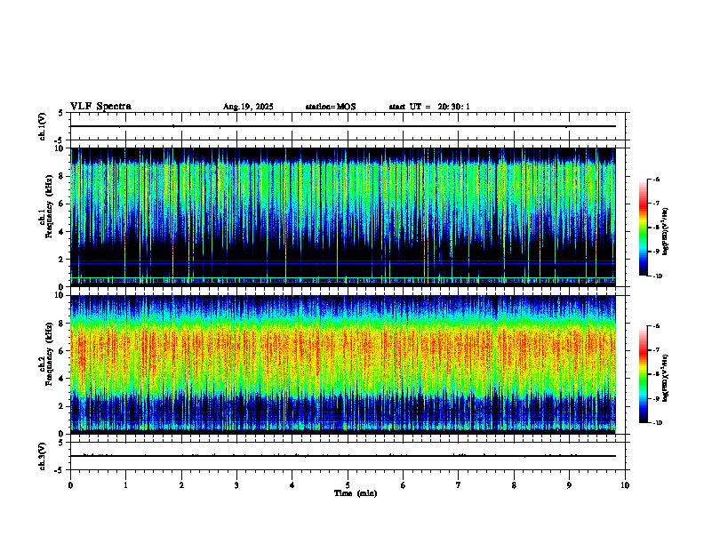Click the "10" label on the time axis
The image size is (704, 544).
point(625,485)
